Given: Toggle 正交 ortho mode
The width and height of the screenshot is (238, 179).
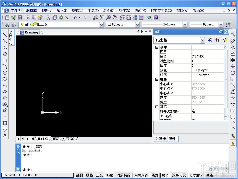Looking at the screenshot, I should (x=99, y=175).
